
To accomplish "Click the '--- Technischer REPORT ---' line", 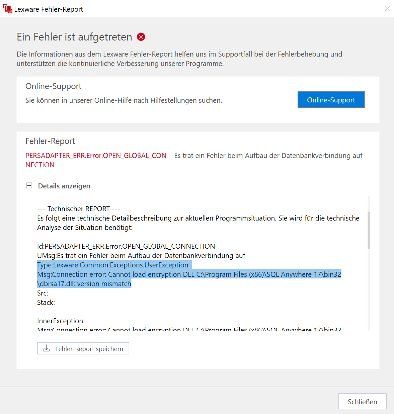I will (79, 209).
